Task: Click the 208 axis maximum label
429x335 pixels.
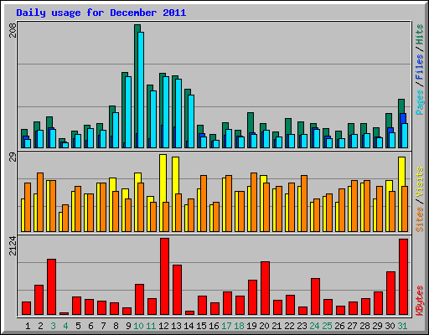Action: [x=13, y=31]
